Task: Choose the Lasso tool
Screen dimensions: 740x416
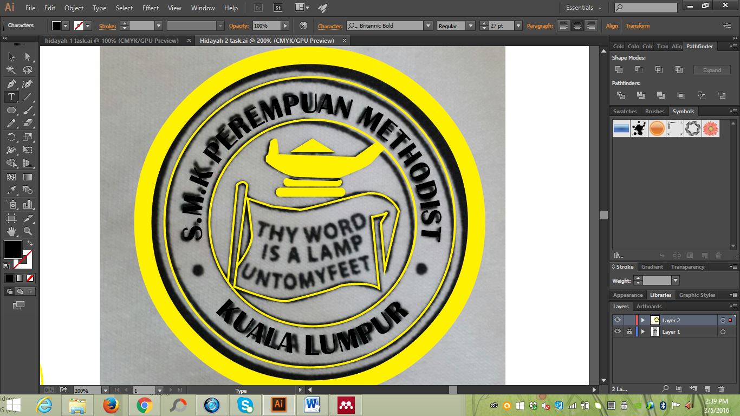Action: 28,70
